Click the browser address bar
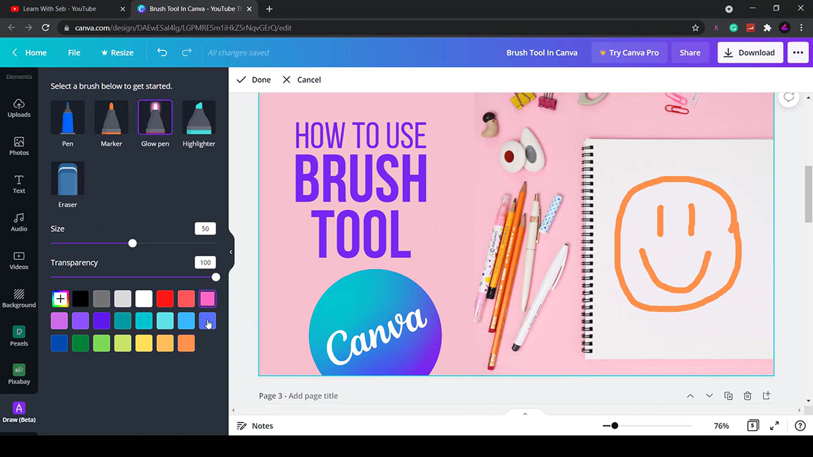 pyautogui.click(x=377, y=28)
